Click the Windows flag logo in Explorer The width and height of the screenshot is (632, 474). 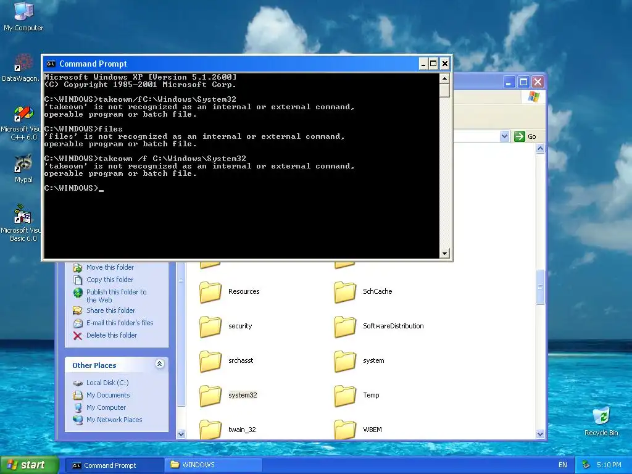pos(533,97)
